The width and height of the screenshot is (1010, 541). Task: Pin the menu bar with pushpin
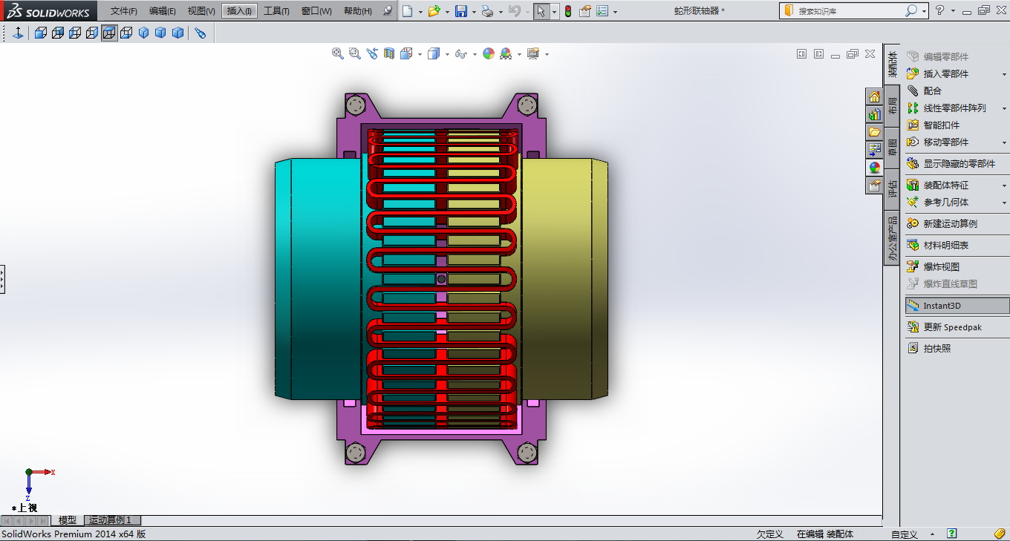387,11
